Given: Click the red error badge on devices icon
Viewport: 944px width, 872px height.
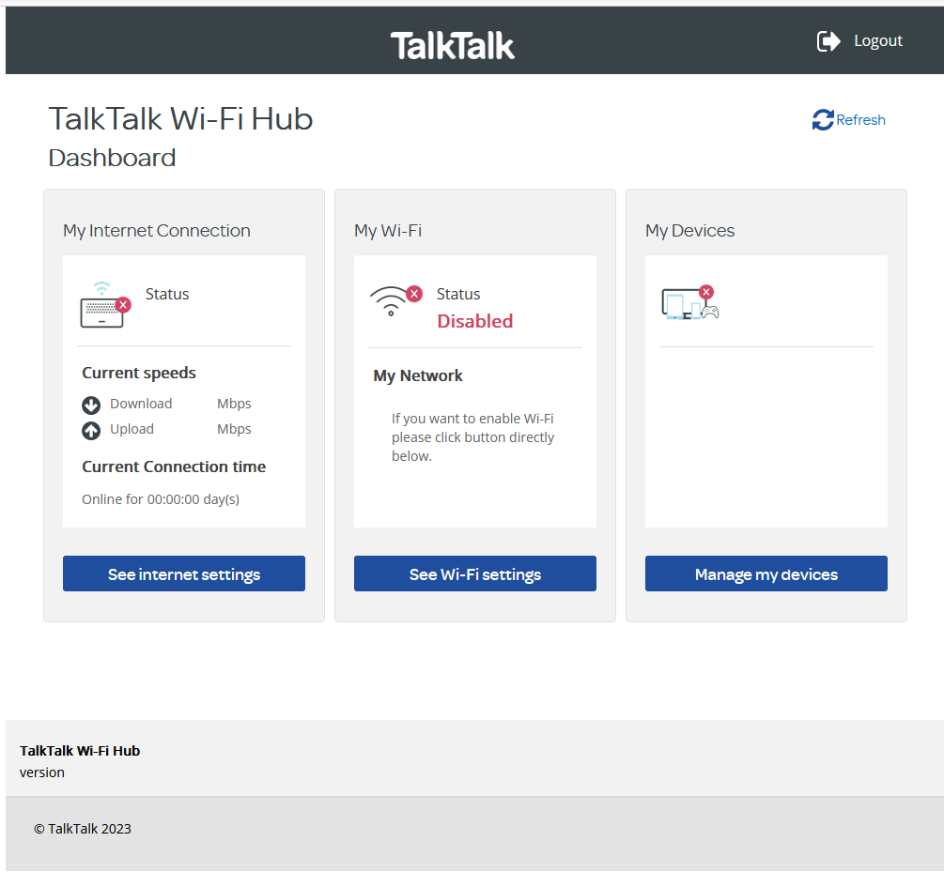Looking at the screenshot, I should pyautogui.click(x=706, y=291).
